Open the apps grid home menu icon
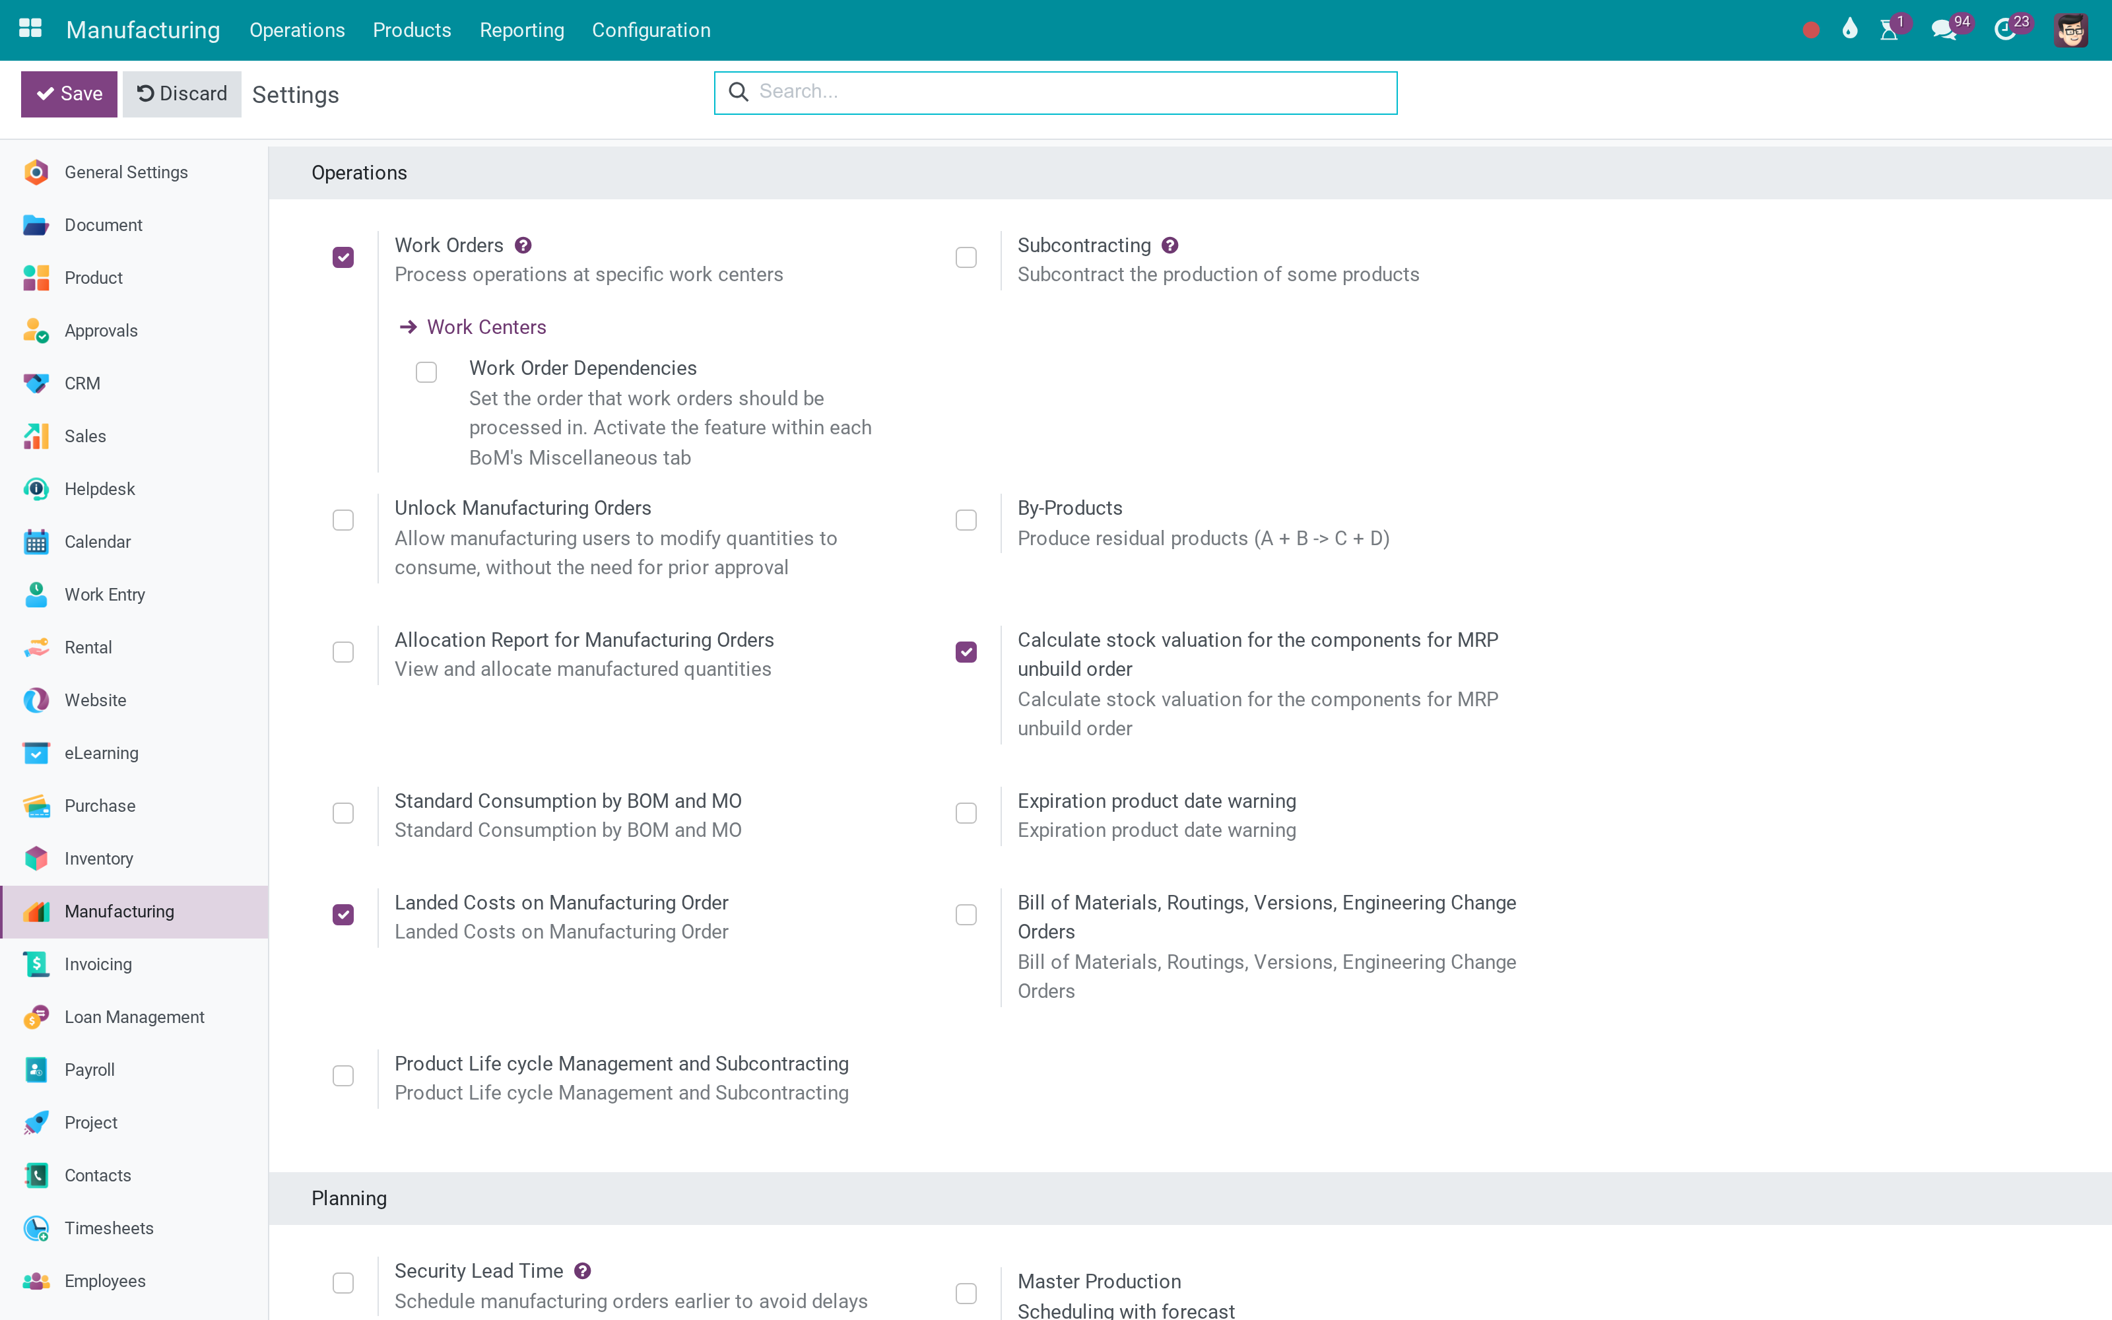This screenshot has width=2112, height=1320. point(30,29)
